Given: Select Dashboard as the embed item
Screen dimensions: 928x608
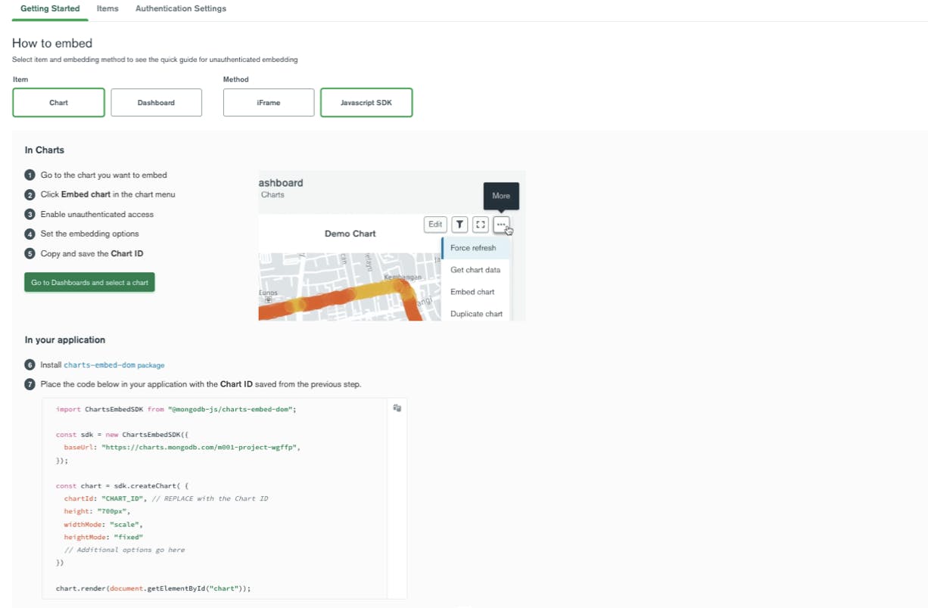Looking at the screenshot, I should click(156, 103).
